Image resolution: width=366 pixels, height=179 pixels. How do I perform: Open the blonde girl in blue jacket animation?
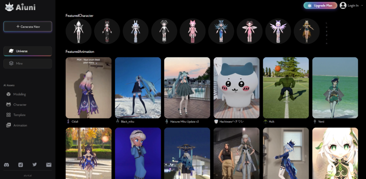tap(138, 153)
